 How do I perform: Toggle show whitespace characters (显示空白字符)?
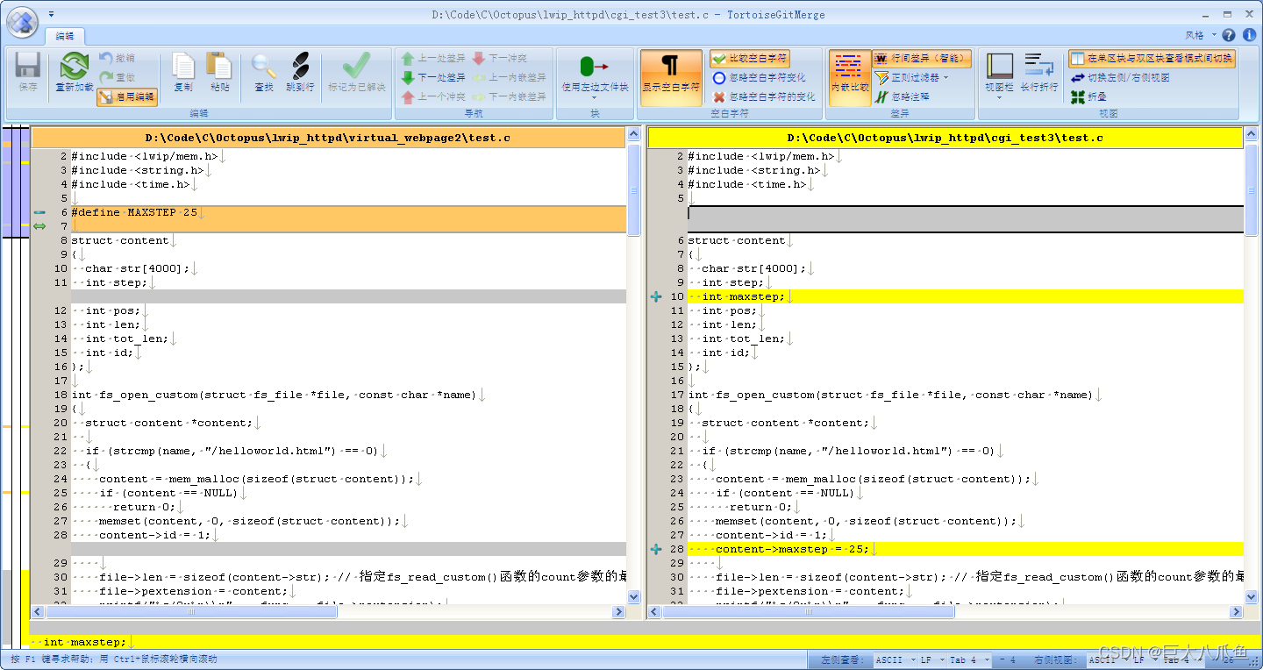tap(671, 77)
